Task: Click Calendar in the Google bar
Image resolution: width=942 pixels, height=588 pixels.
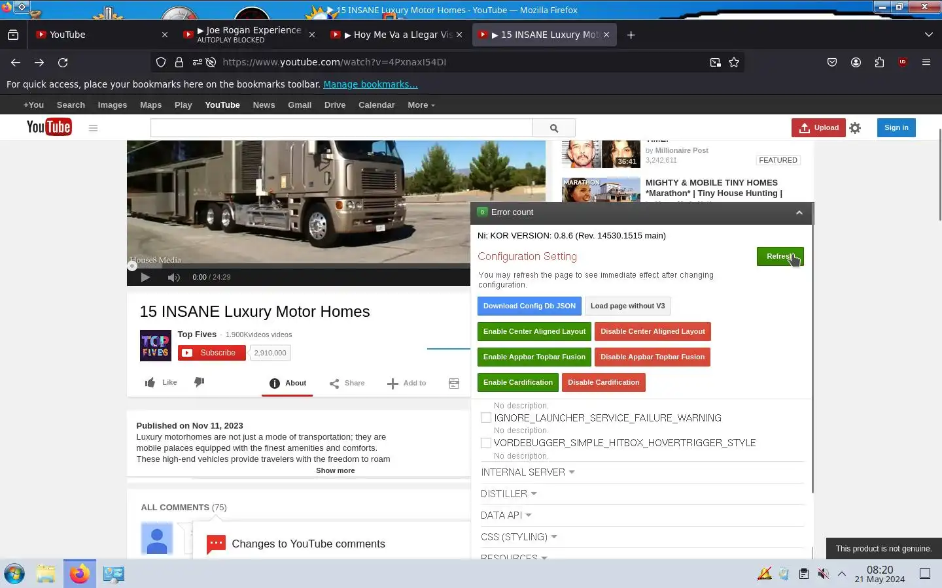Action: coord(377,105)
